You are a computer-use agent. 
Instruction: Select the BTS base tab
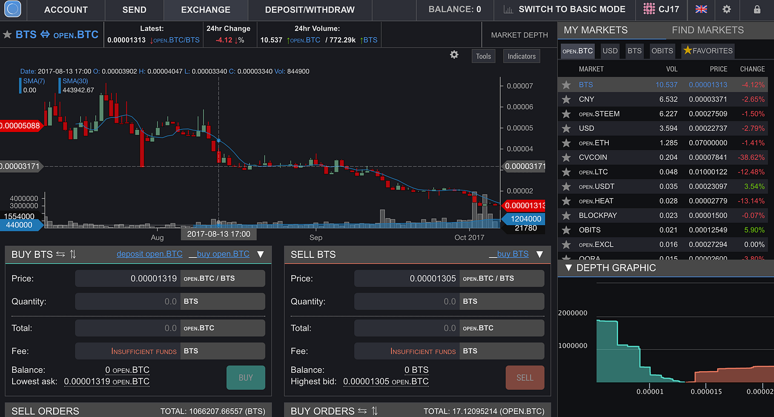[635, 51]
